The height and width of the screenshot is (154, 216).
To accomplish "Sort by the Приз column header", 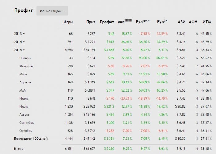I will point(90,22).
